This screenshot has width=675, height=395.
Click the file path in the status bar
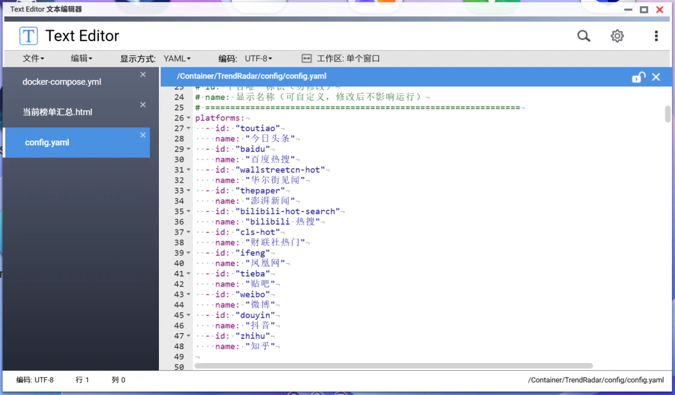tap(596, 380)
